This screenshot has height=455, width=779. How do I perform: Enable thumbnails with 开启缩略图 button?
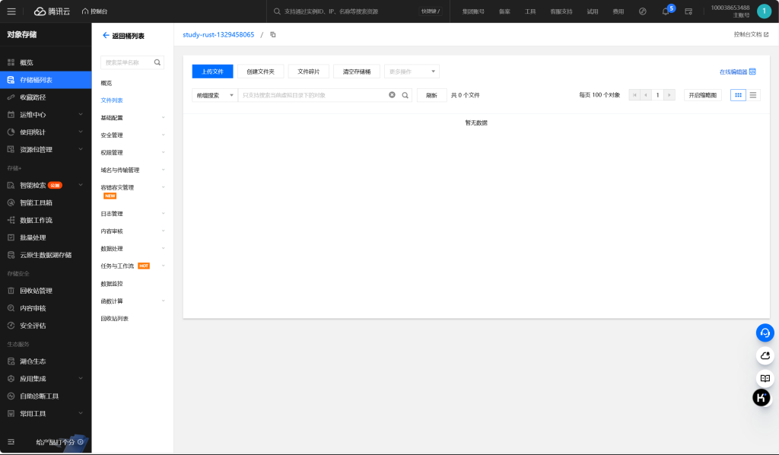(x=703, y=95)
